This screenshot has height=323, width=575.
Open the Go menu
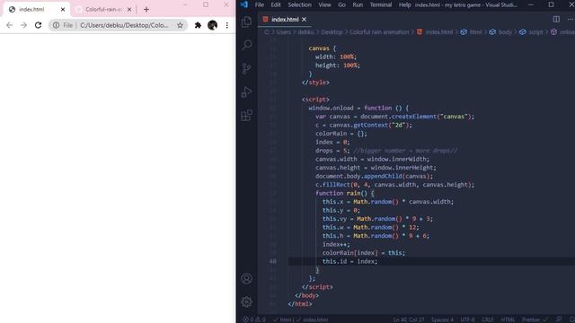tap(341, 4)
